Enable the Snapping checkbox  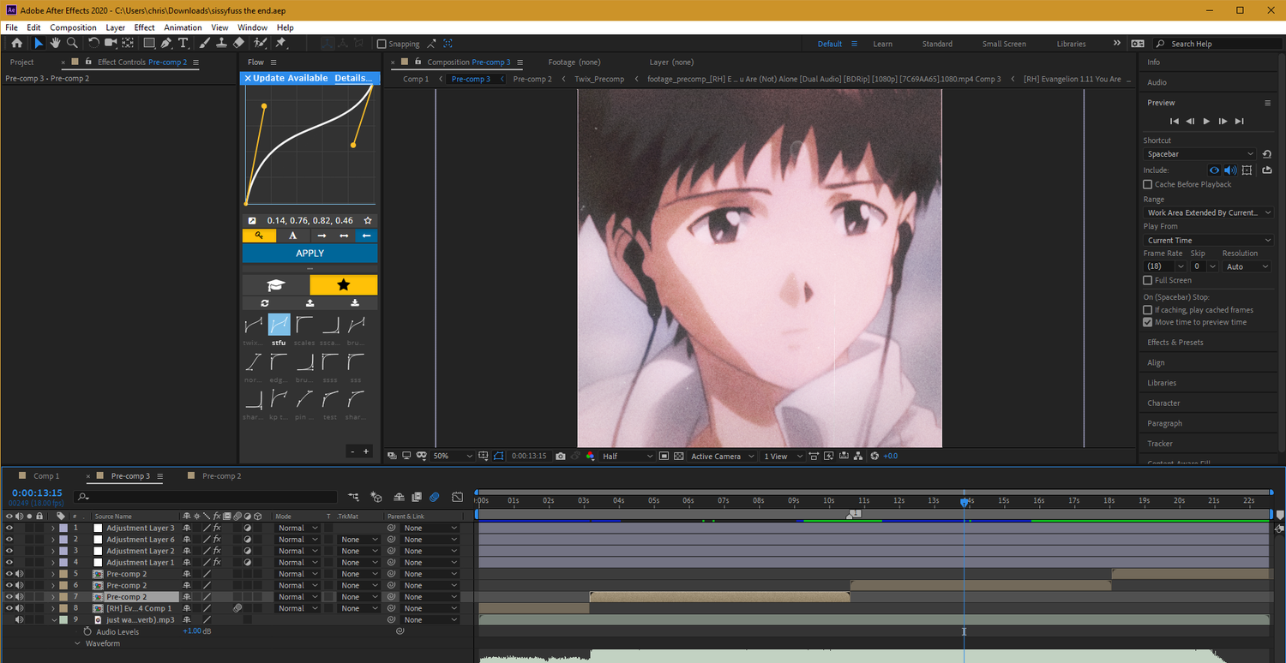382,44
